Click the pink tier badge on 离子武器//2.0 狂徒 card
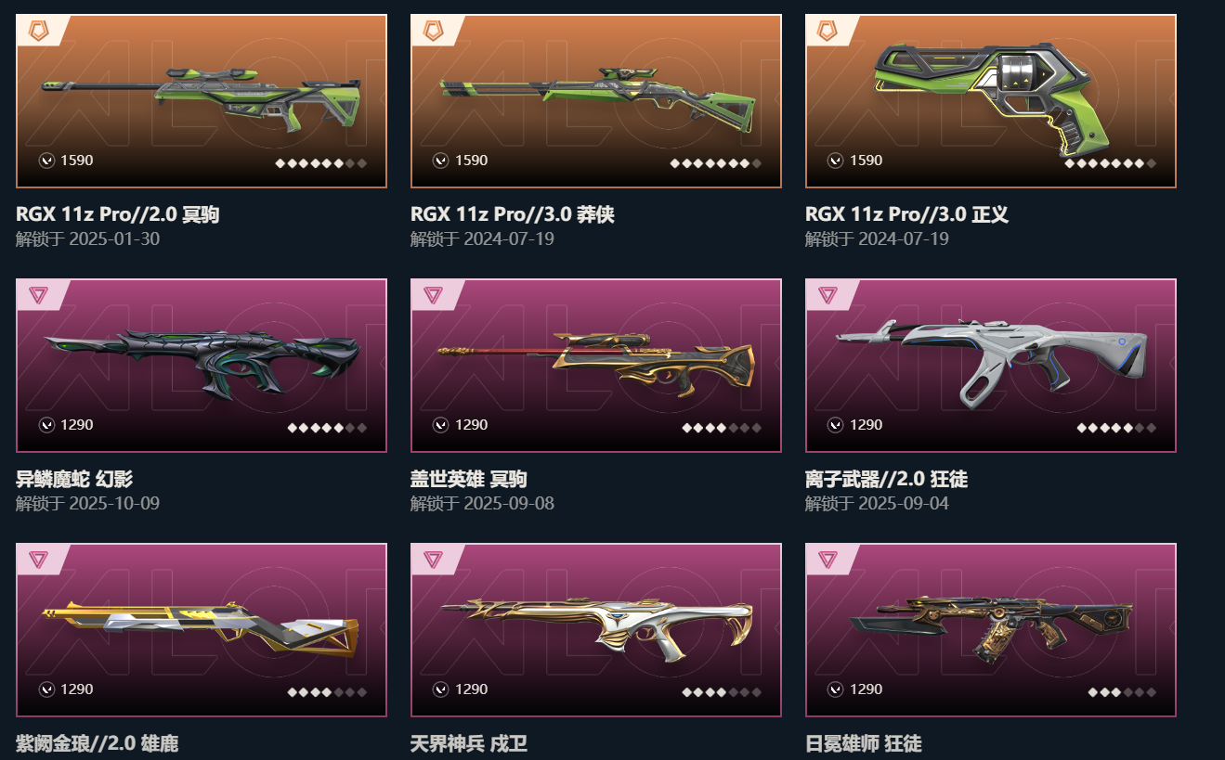Viewport: 1225px width, 760px height. click(x=828, y=295)
